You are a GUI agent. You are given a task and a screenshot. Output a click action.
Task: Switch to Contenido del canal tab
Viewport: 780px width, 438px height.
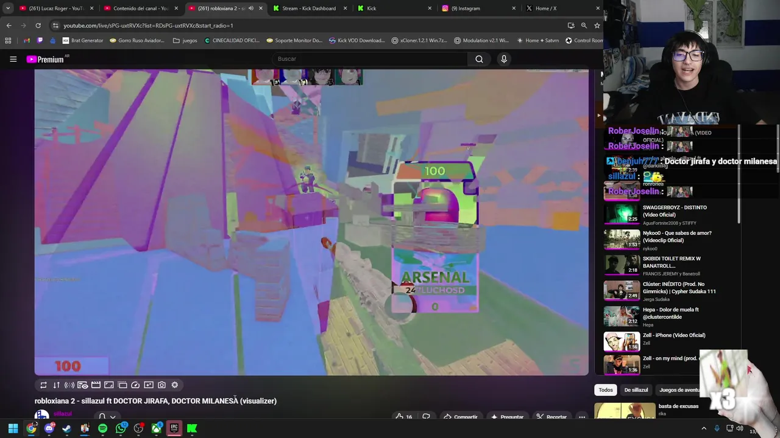coord(140,9)
